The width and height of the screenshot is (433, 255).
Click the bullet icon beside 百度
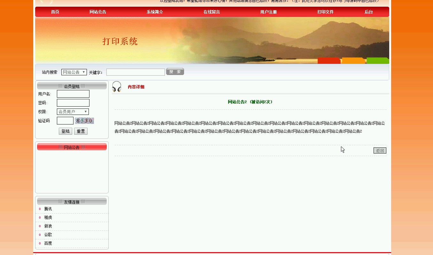(40, 243)
